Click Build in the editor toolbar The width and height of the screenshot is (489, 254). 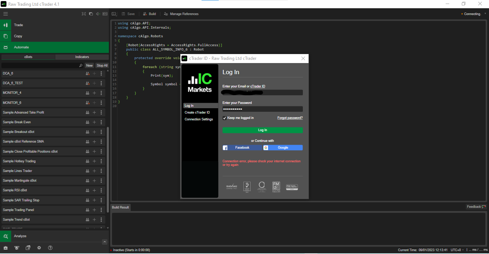(150, 14)
